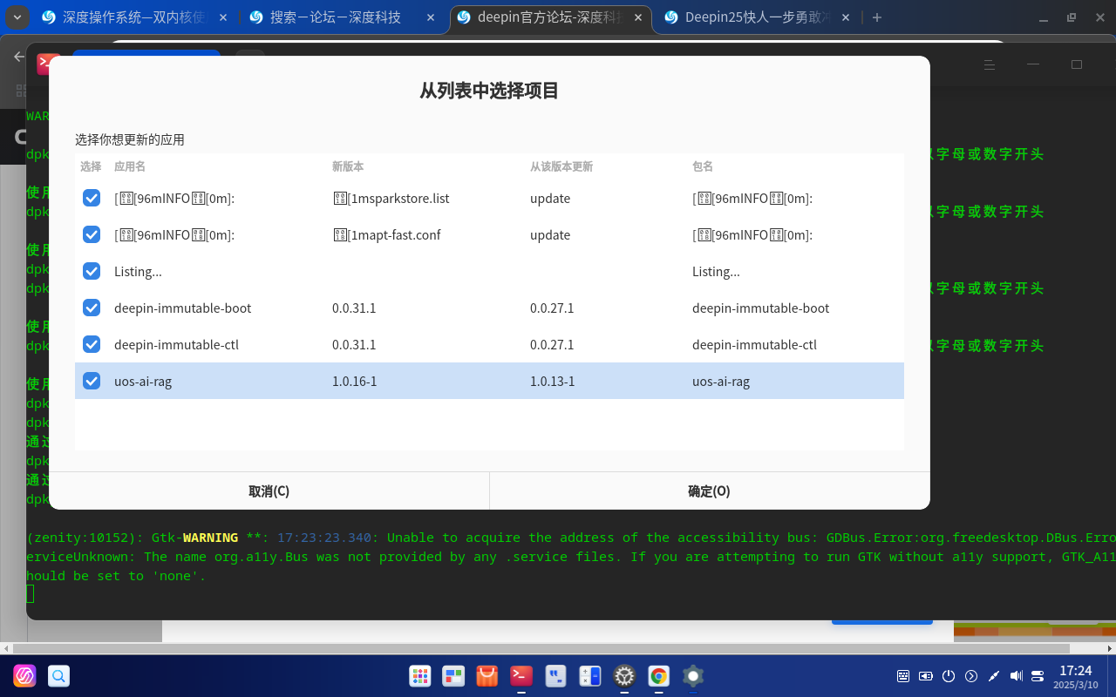This screenshot has height=697, width=1116.
Task: Confirm with the 确定(O) button
Action: pyautogui.click(x=710, y=491)
